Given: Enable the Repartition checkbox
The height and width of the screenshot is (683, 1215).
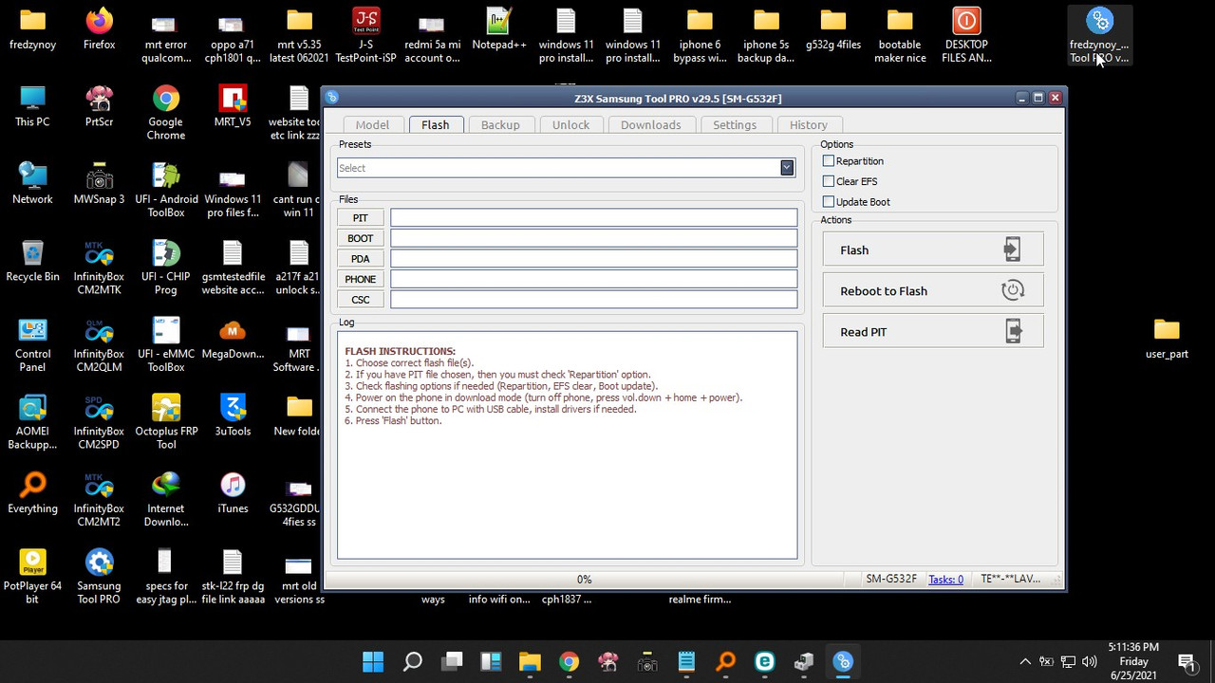Looking at the screenshot, I should pyautogui.click(x=829, y=161).
